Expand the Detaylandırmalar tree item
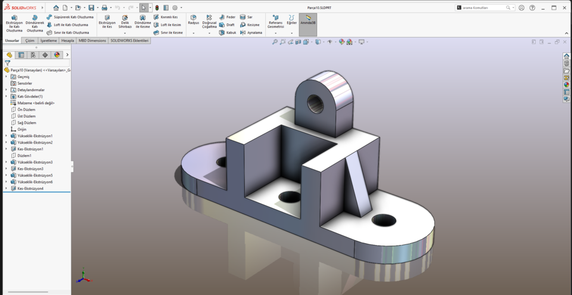This screenshot has width=572, height=295. click(6, 90)
